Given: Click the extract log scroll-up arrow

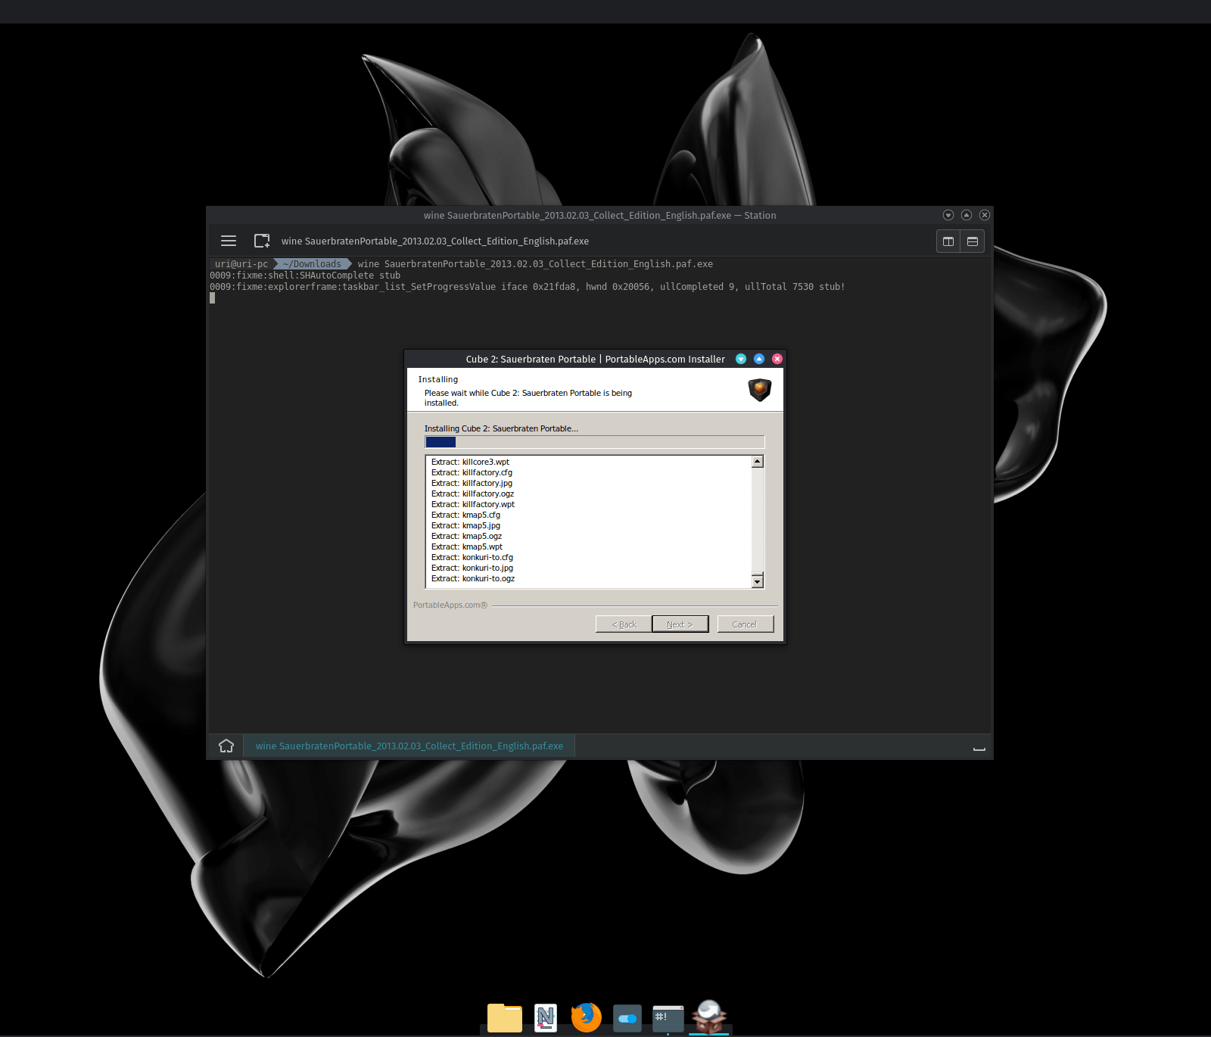Looking at the screenshot, I should (758, 462).
